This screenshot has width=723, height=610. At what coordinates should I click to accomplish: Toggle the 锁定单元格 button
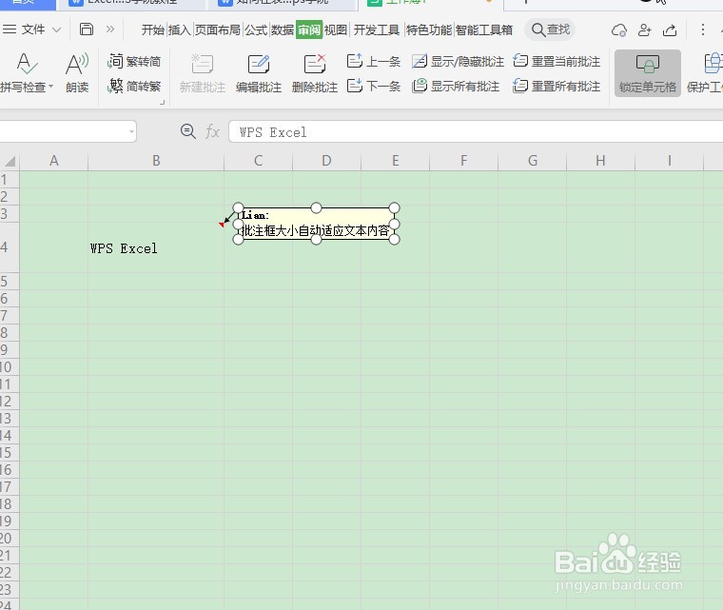click(x=648, y=73)
